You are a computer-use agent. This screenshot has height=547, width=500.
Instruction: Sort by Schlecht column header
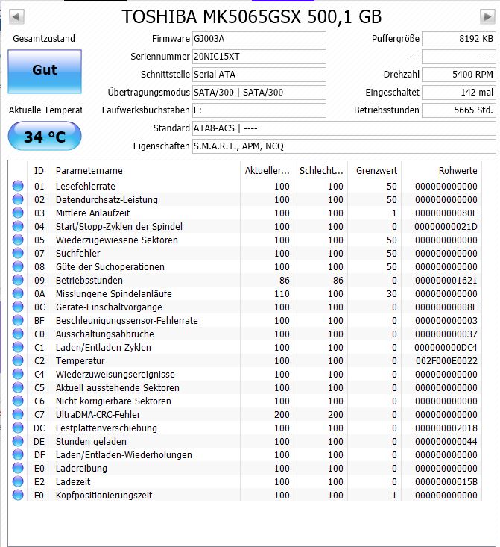tap(321, 171)
